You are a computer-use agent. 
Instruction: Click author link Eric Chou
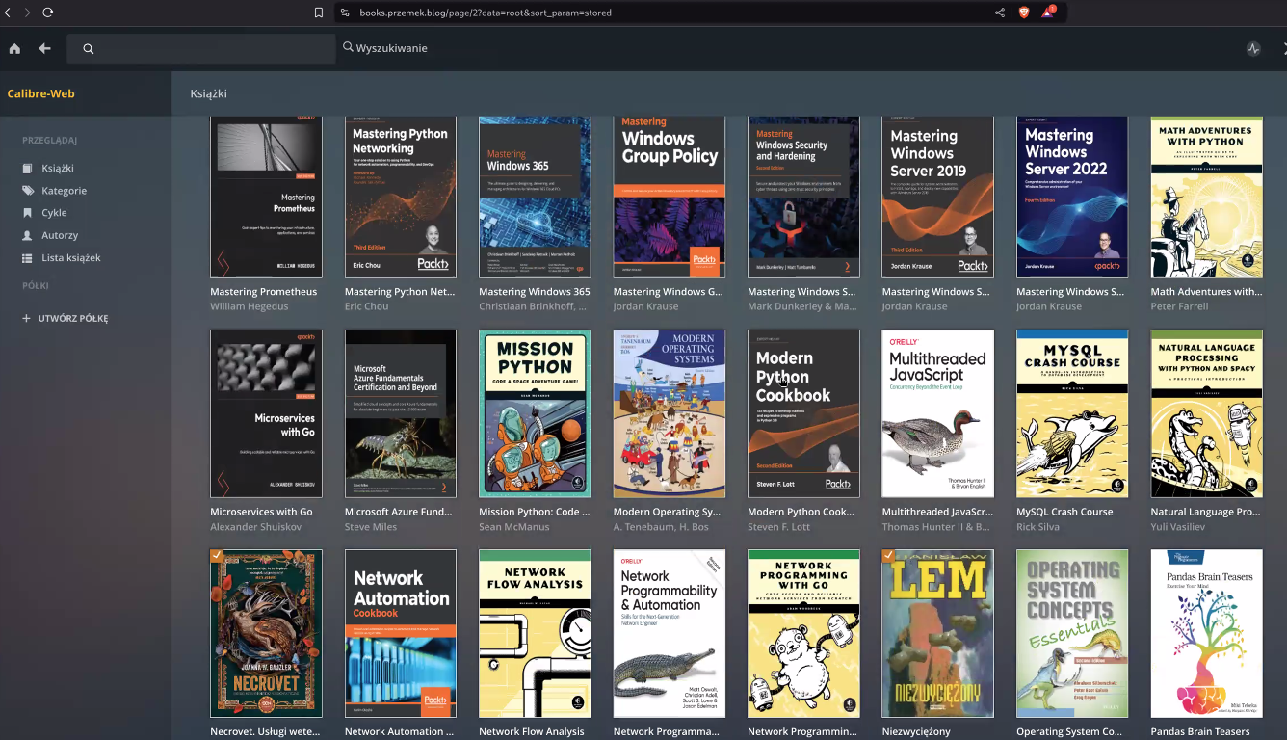(x=367, y=306)
